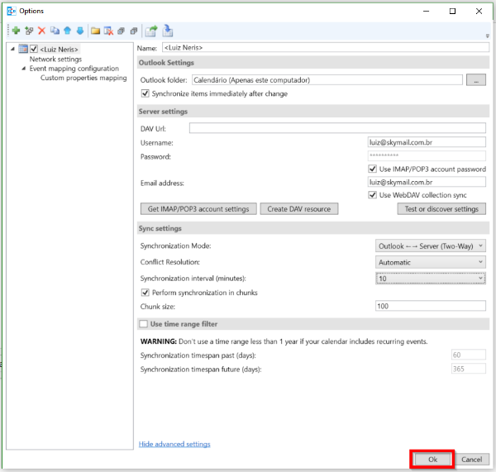
Task: Click the Name input field
Action: [326, 47]
